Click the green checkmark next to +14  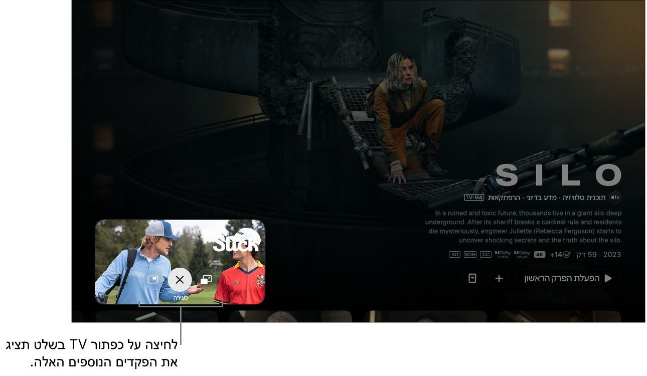click(567, 255)
